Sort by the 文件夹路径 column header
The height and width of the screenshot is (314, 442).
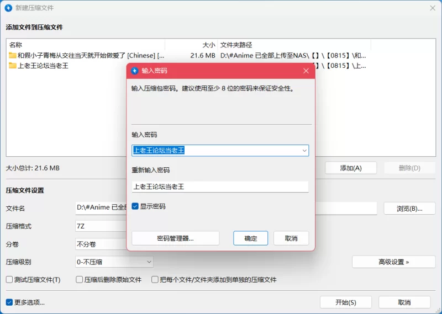294,45
